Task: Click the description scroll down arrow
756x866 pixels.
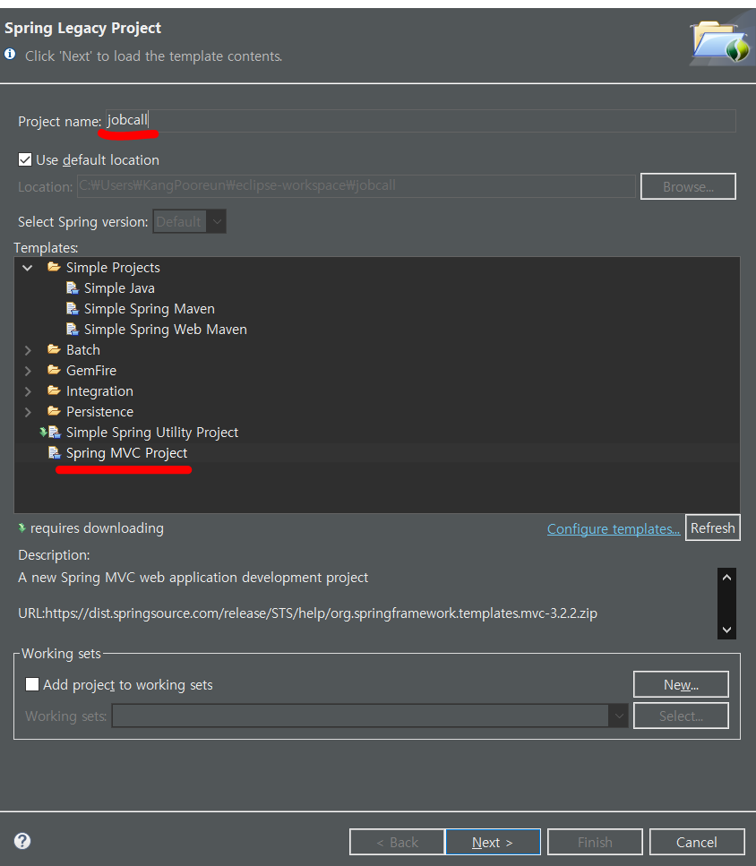Action: click(726, 630)
